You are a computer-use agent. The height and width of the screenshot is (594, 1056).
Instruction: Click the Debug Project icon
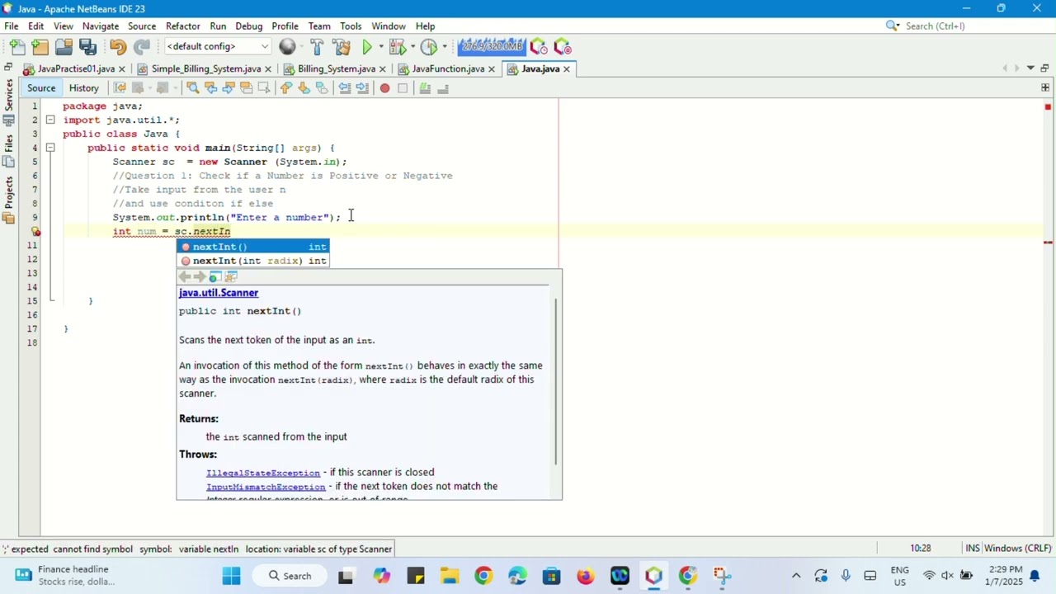coord(398,47)
